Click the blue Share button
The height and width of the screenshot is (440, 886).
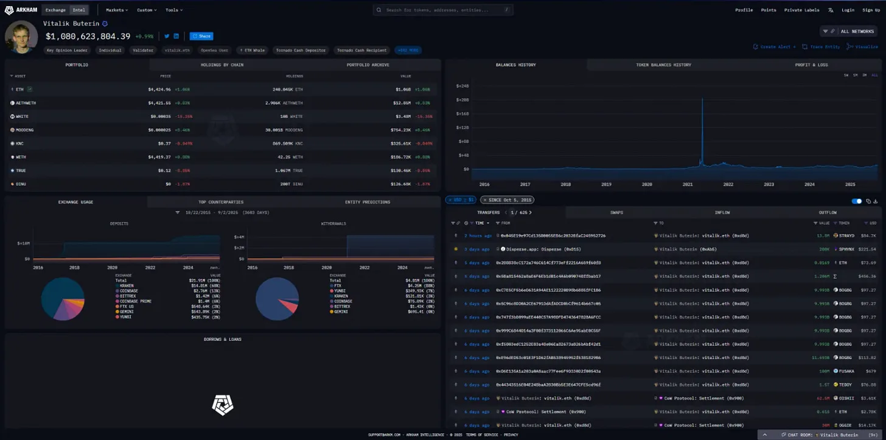(x=201, y=37)
